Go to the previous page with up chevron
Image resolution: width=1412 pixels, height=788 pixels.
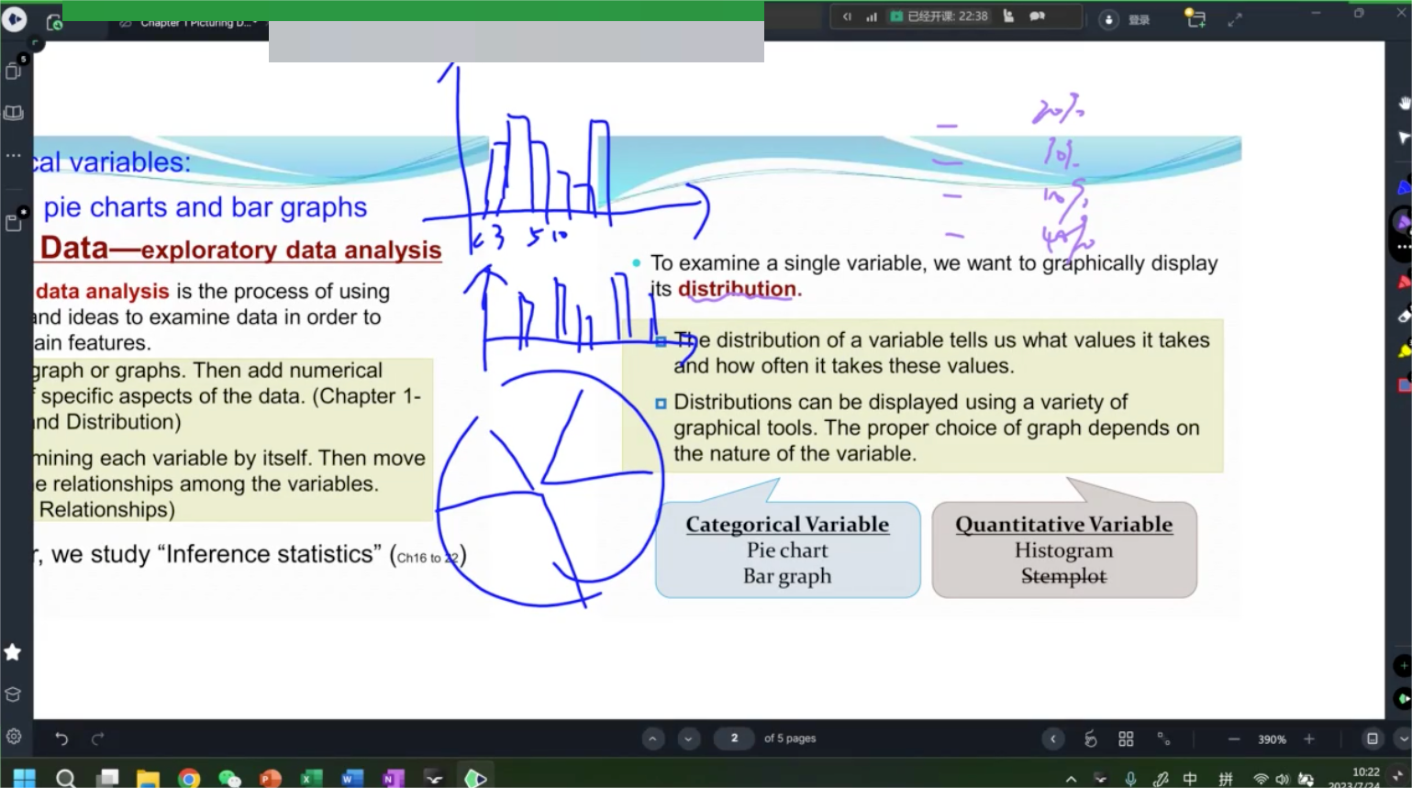click(652, 738)
